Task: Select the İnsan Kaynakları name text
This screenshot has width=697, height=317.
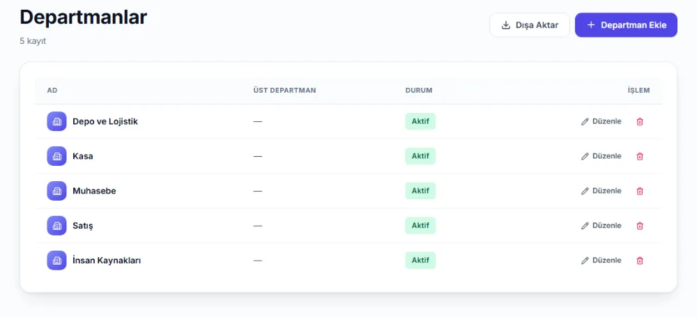Action: [107, 260]
